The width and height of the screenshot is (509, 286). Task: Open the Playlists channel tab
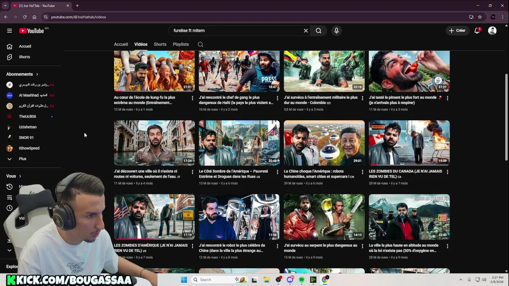coord(181,44)
